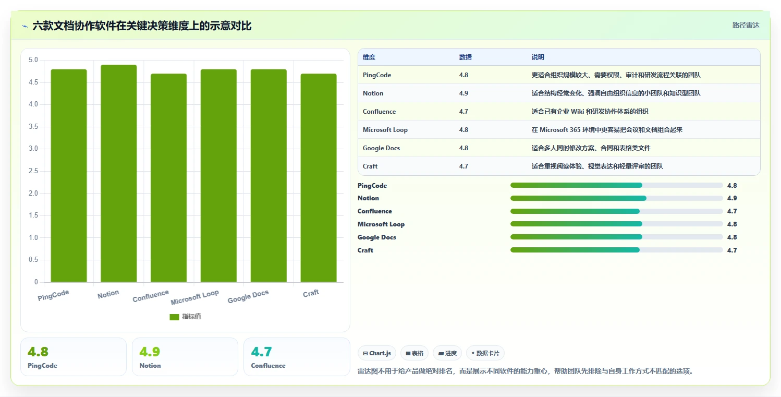Click the Google Docs bar in the chart

(x=269, y=176)
